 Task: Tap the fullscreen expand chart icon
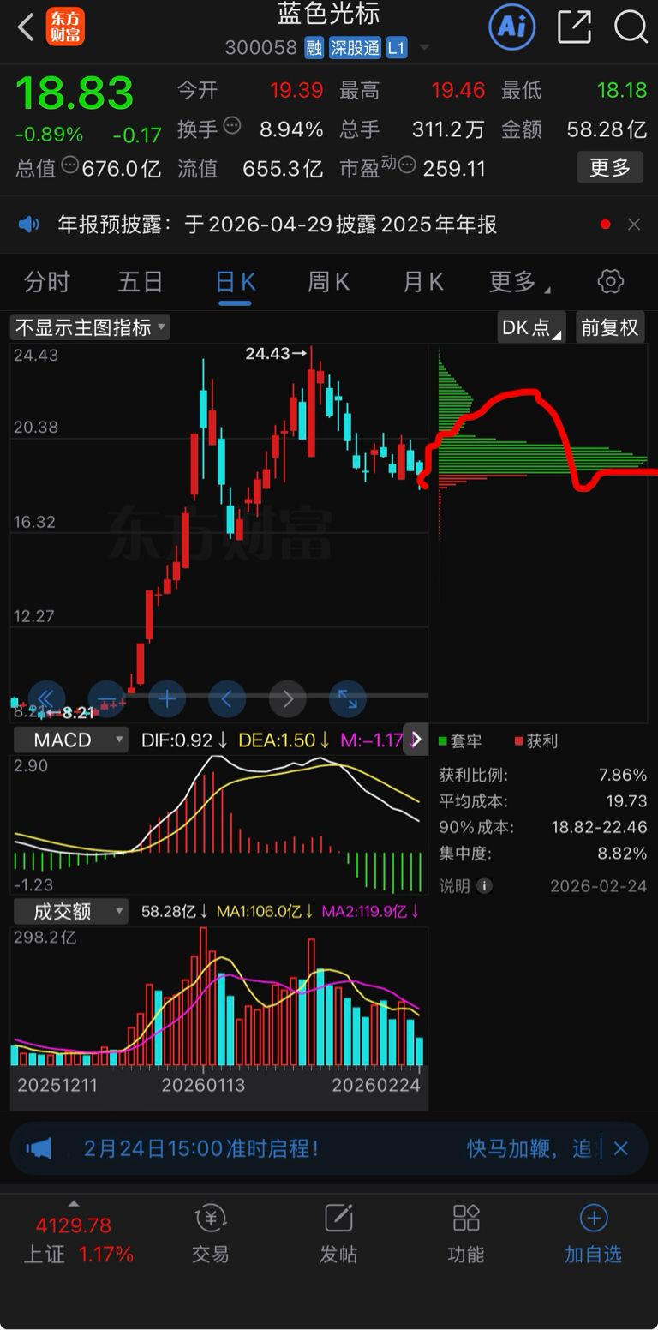coord(348,698)
